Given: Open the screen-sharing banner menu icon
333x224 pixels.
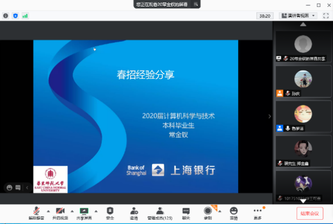Looking at the screenshot, I should [196, 4].
